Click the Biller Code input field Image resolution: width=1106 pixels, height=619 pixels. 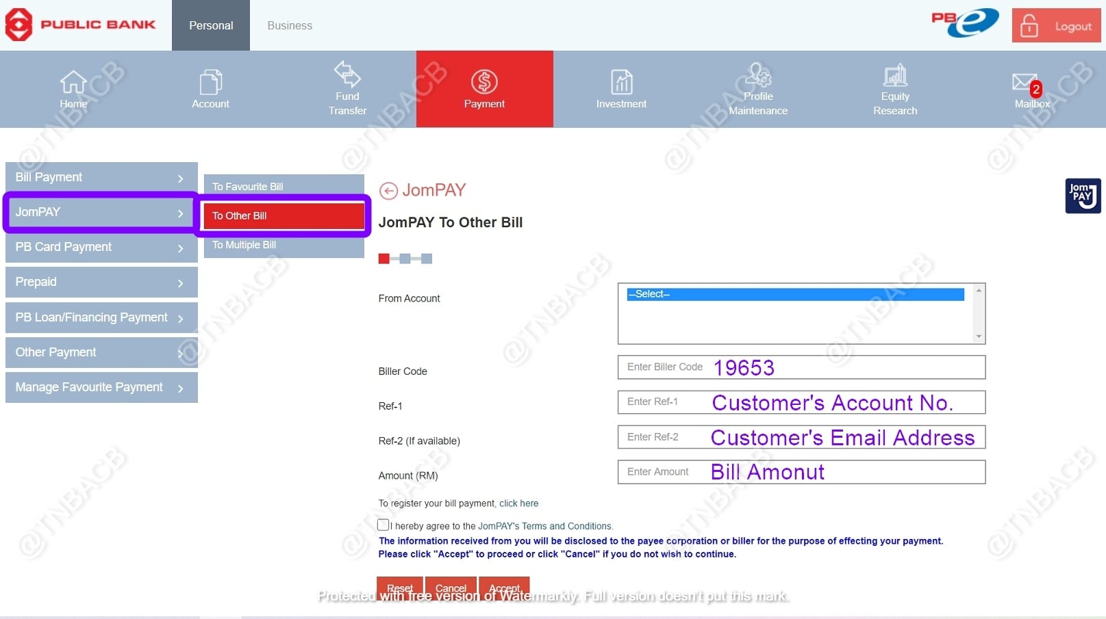[801, 367]
